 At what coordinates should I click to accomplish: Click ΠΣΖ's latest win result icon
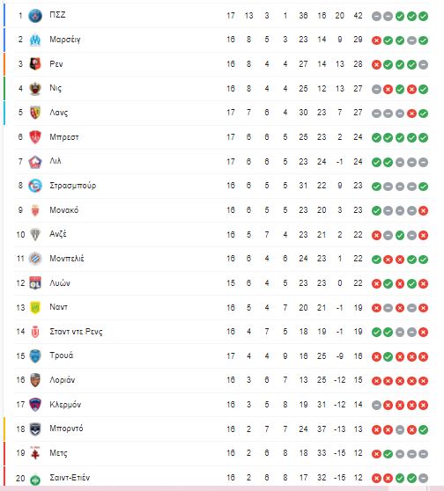424,17
